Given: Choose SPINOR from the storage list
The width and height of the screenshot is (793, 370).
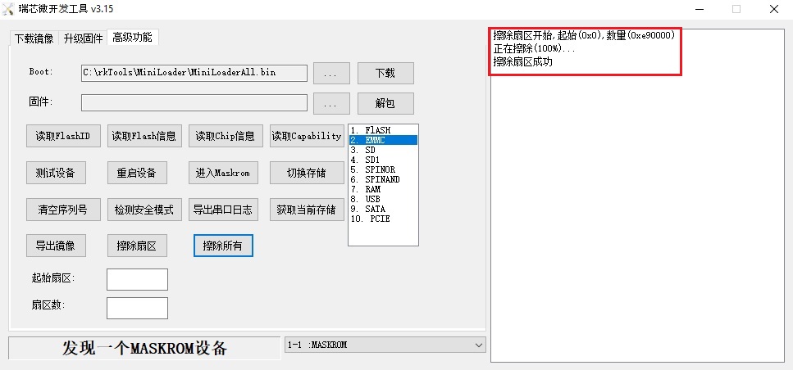Looking at the screenshot, I should (x=383, y=169).
